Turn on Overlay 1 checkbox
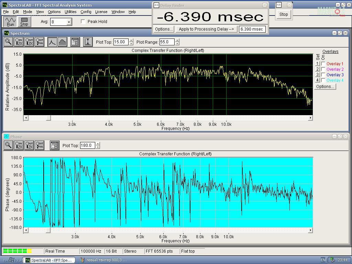This screenshot has width=352, height=264. click(323, 64)
